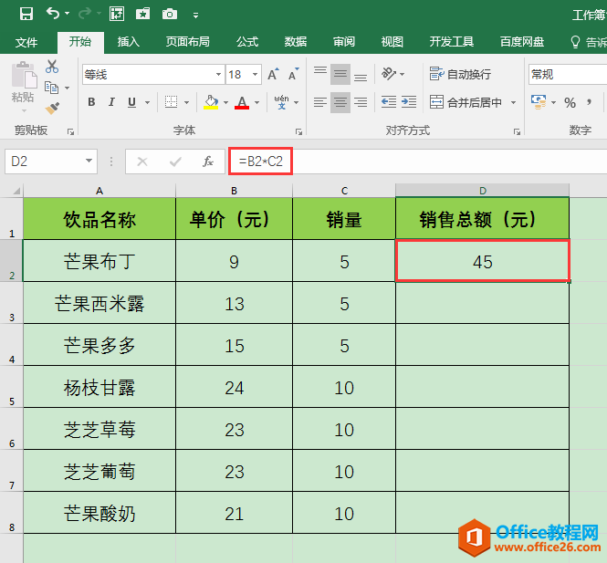Expand the Name Box dropdown for D2
607x563 pixels.
(89, 162)
